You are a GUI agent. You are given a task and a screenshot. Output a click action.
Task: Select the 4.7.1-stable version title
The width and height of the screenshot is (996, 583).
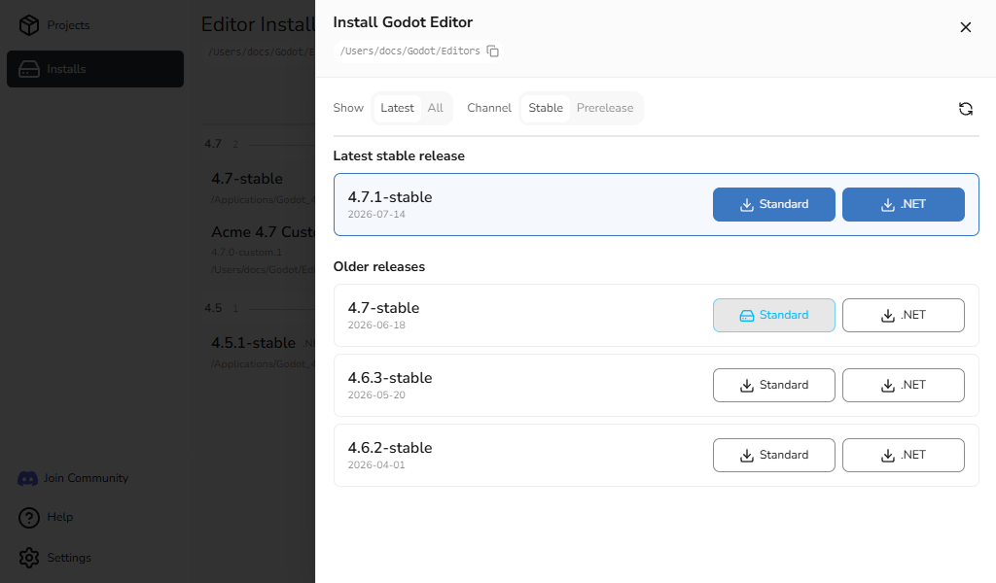pos(390,197)
